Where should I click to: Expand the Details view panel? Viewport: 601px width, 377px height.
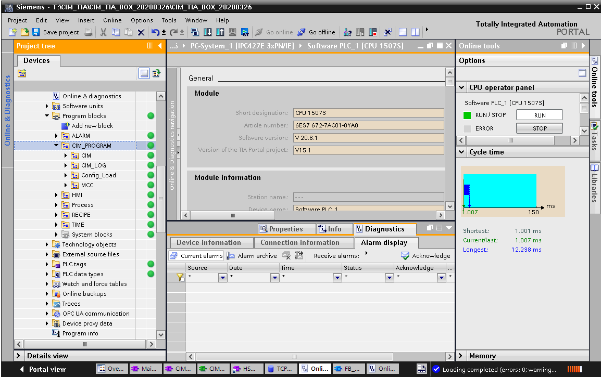[x=18, y=356]
